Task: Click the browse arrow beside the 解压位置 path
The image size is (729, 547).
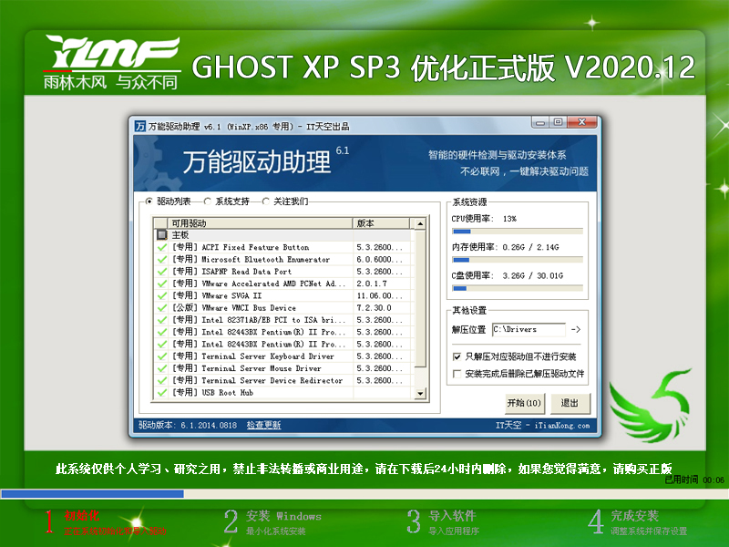Action: 576,330
